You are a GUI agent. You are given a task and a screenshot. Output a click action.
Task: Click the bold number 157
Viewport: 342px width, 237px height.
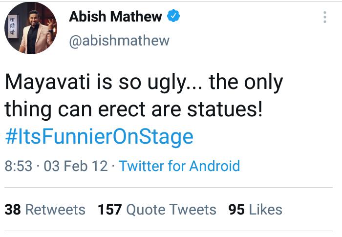109,210
